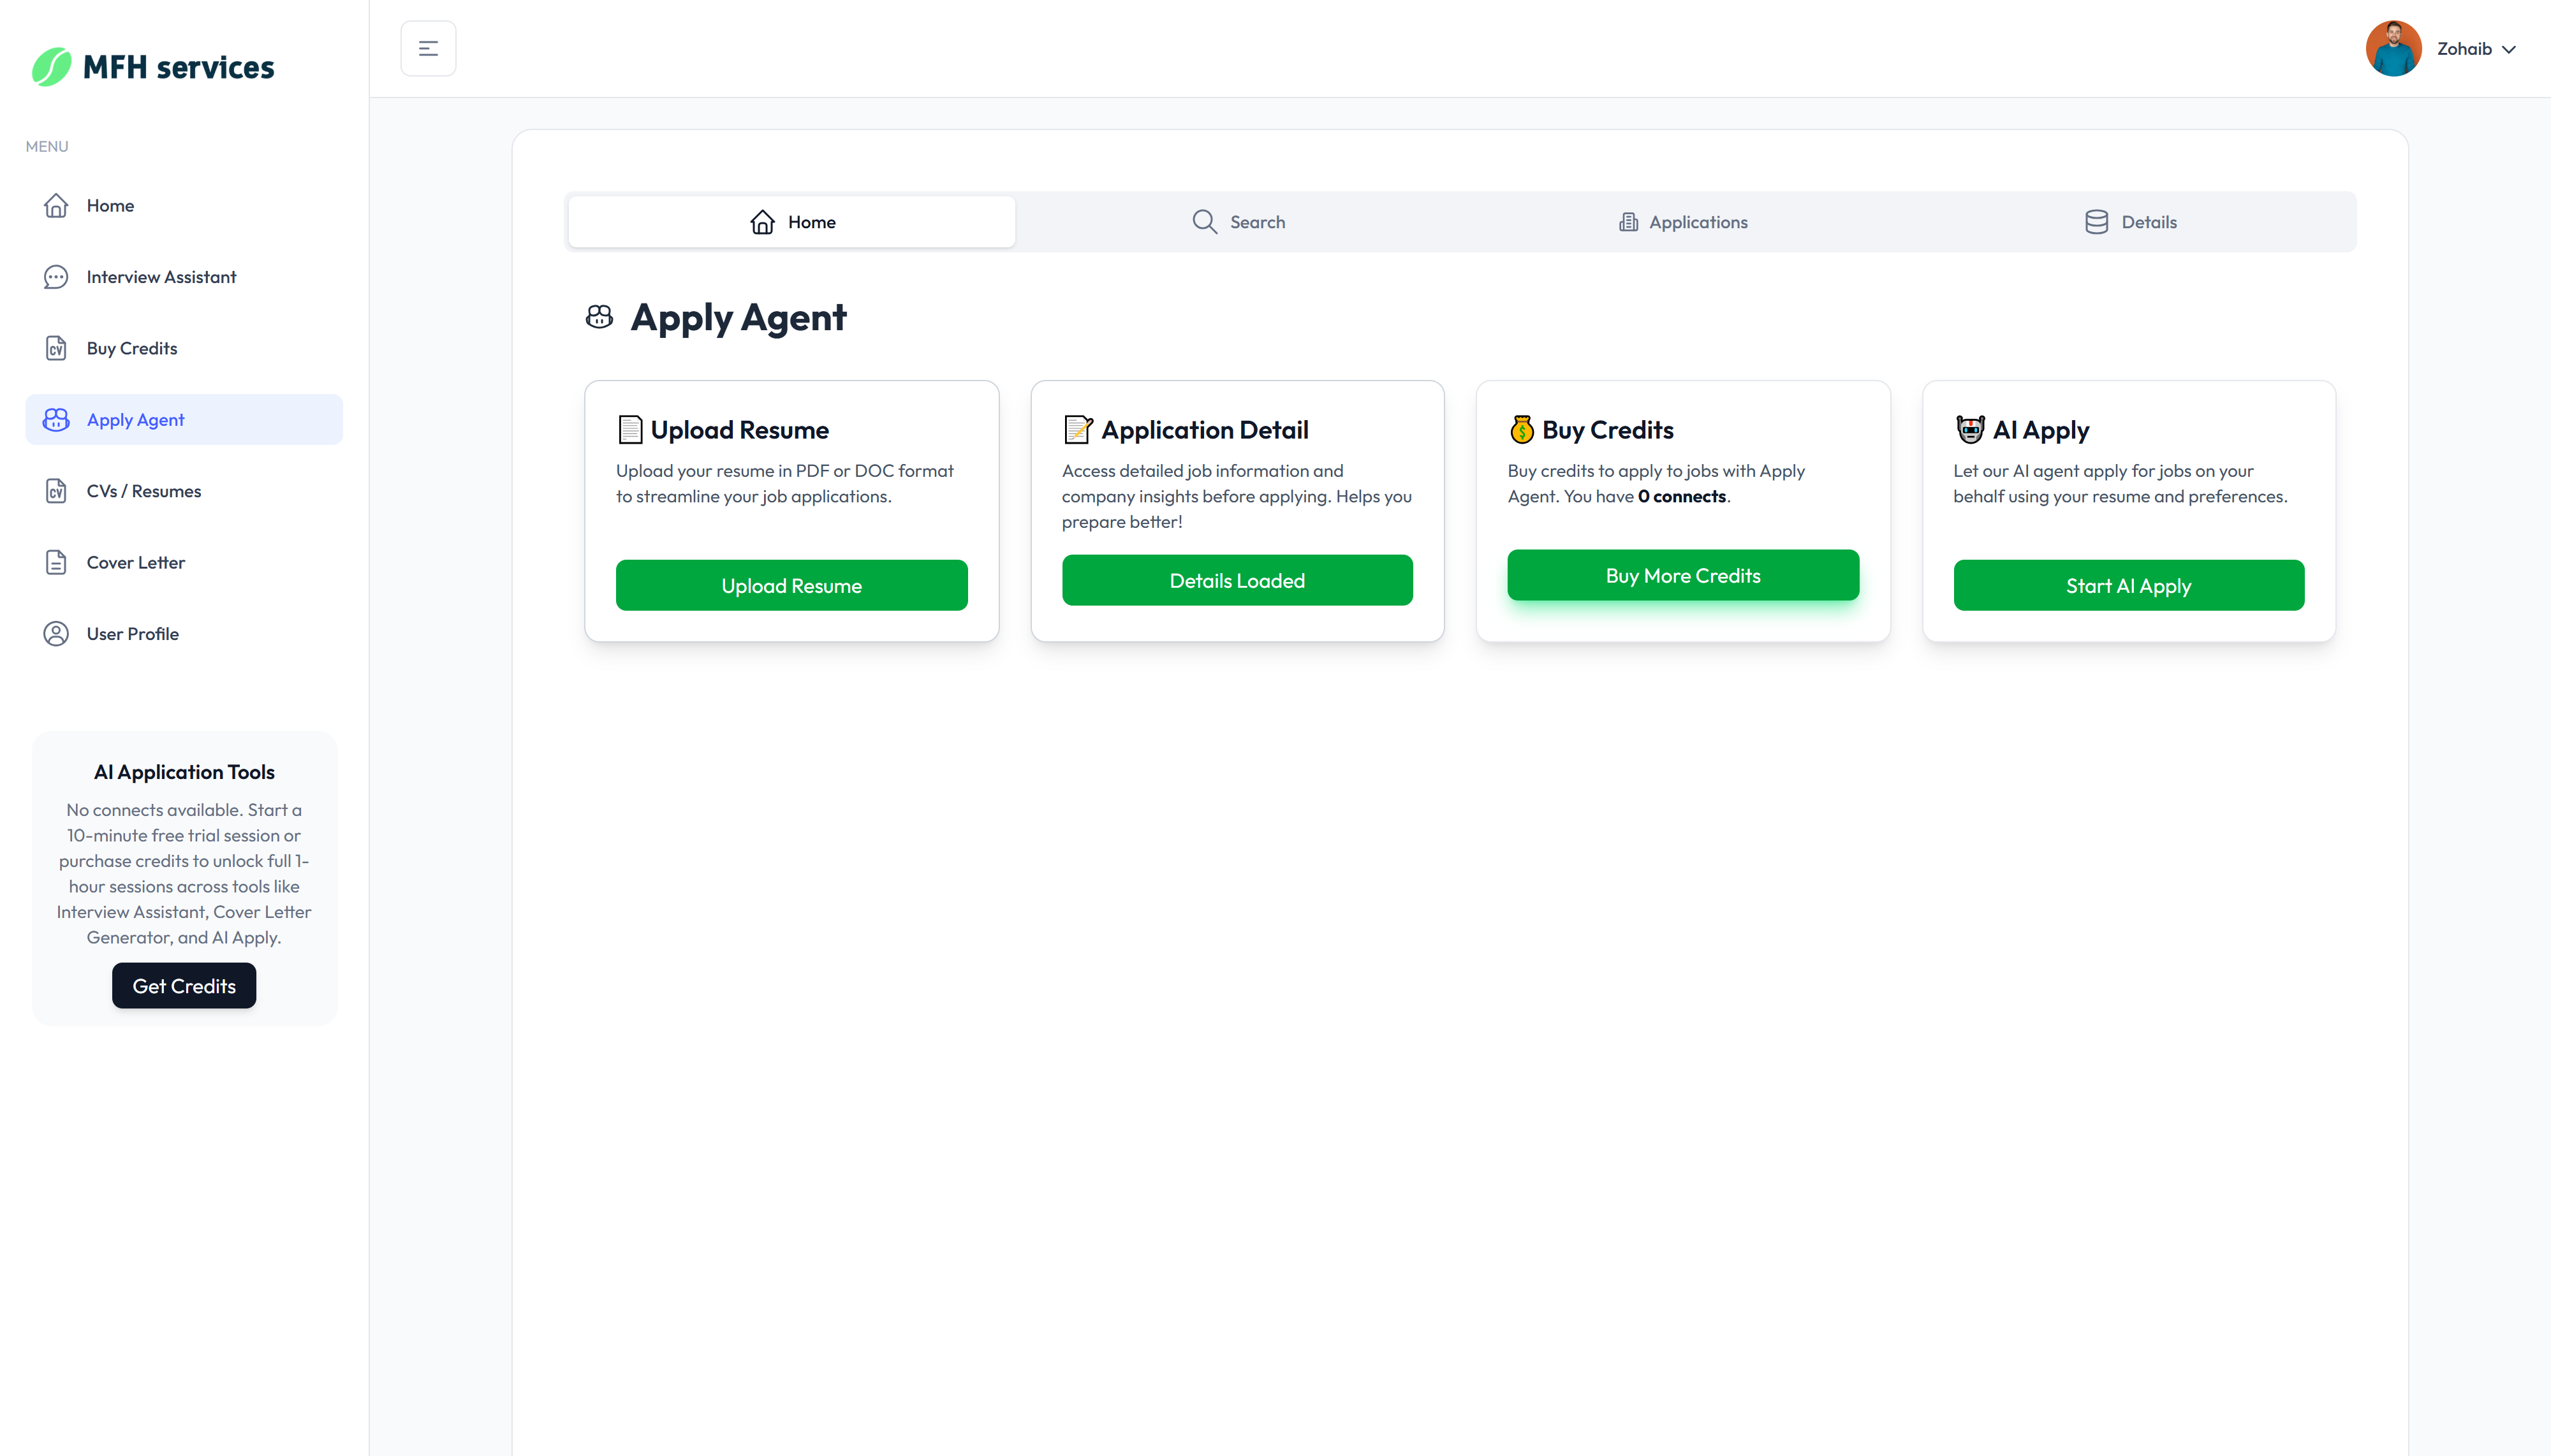Click the Home house icon in sidebar
Image resolution: width=2551 pixels, height=1456 pixels.
coord(56,205)
